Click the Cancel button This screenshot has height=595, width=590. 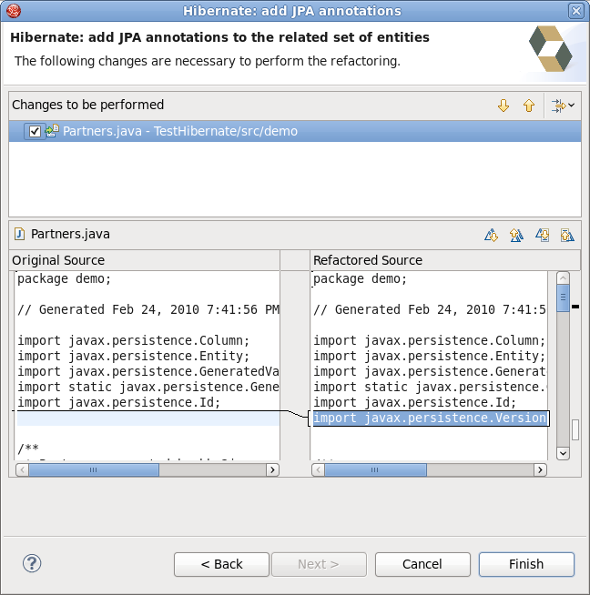click(x=422, y=564)
